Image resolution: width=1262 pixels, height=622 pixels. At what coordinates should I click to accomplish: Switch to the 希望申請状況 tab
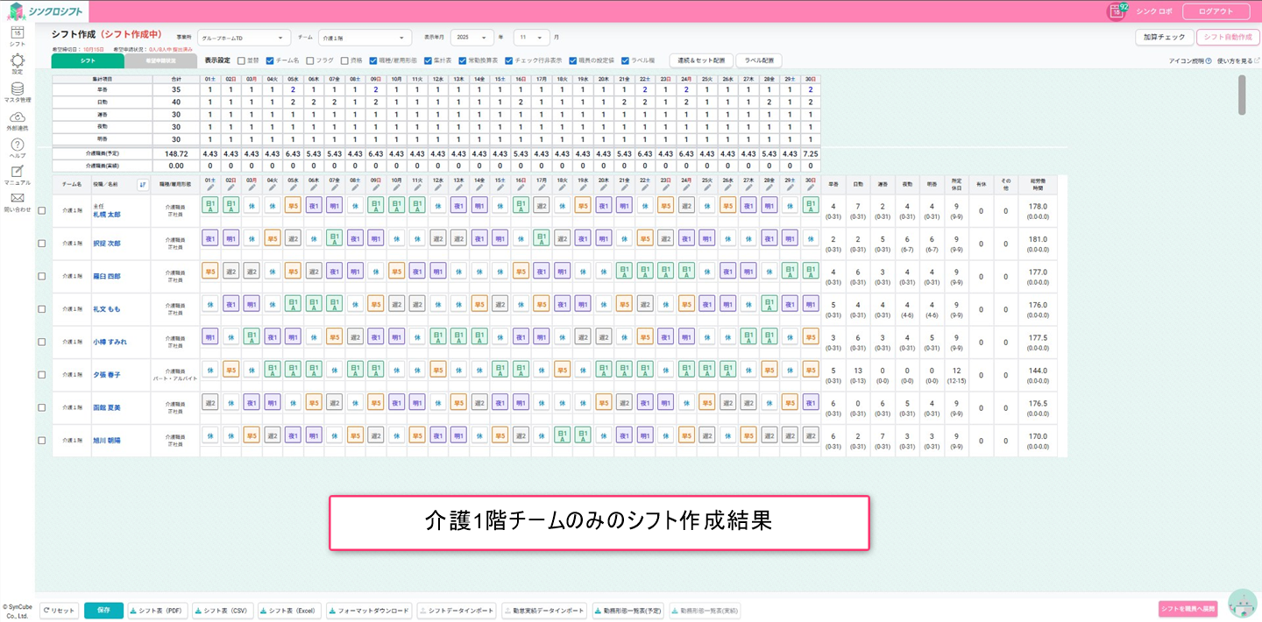click(x=160, y=60)
